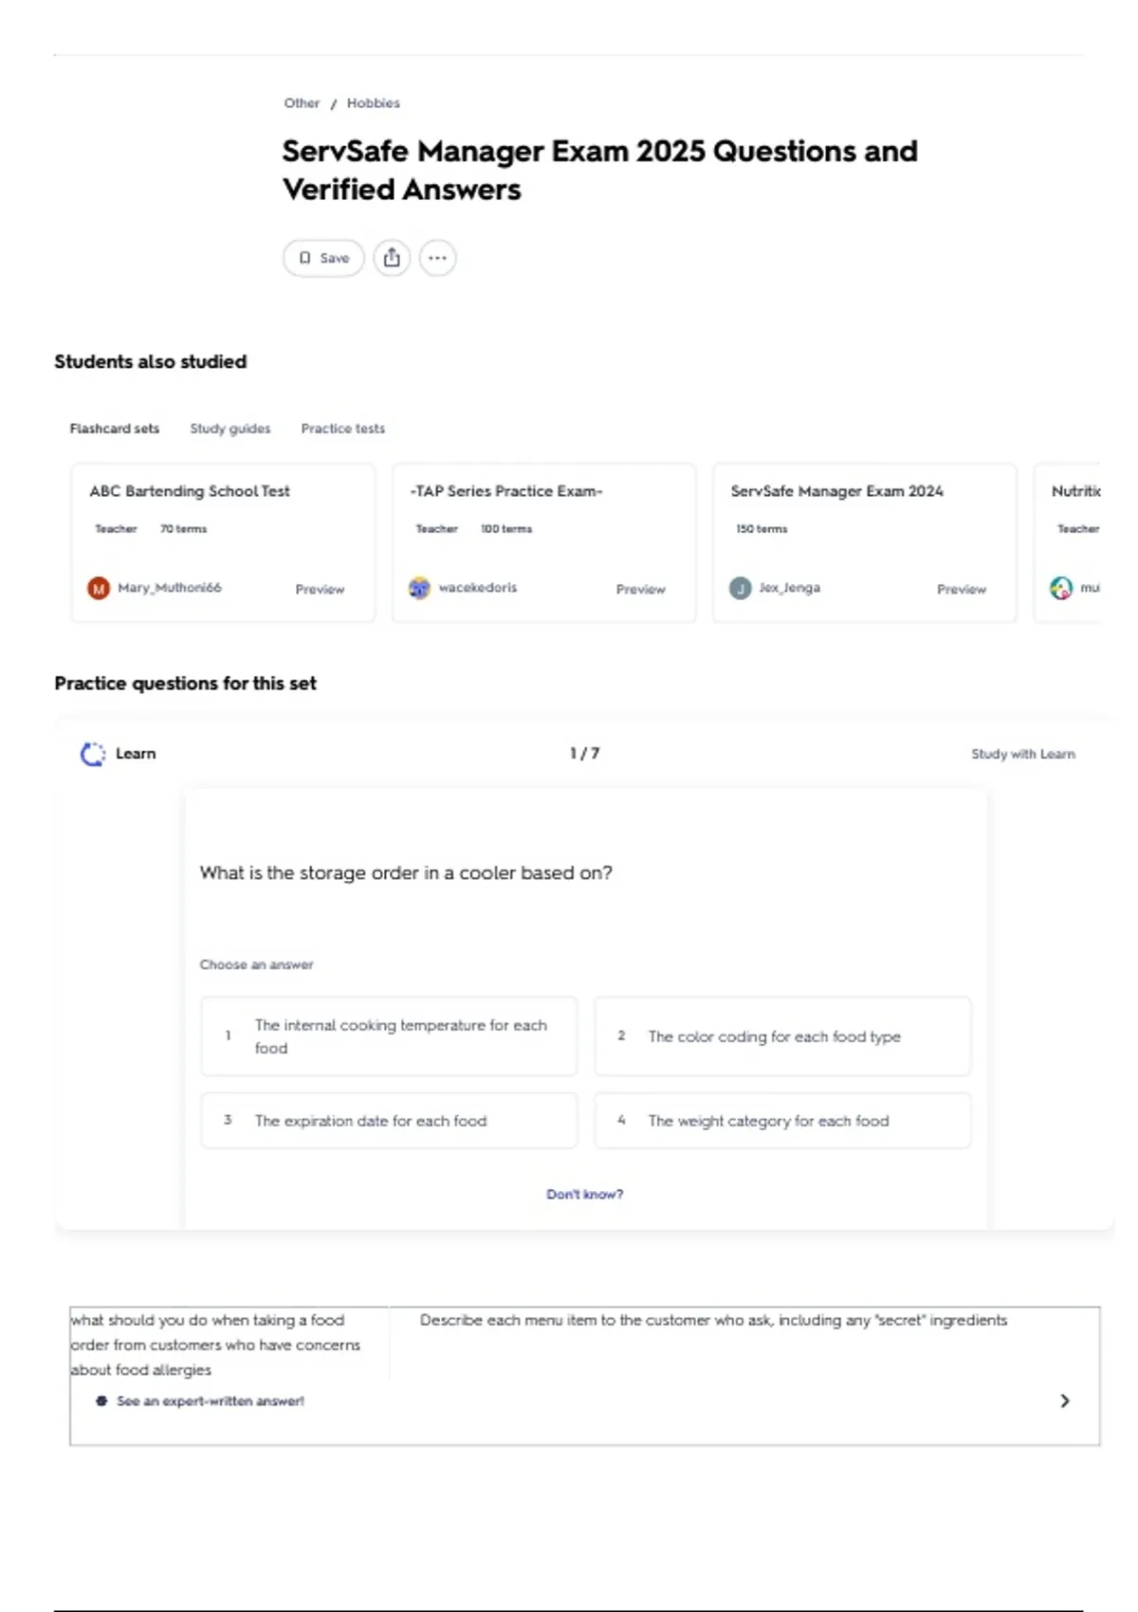Switch to the Flashcard sets tab
This screenshot has height=1612, width=1138.
pyautogui.click(x=115, y=429)
